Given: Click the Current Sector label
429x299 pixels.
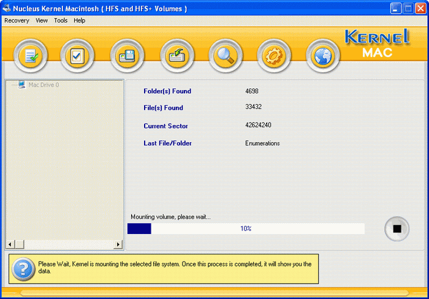Looking at the screenshot, I should pyautogui.click(x=166, y=126).
